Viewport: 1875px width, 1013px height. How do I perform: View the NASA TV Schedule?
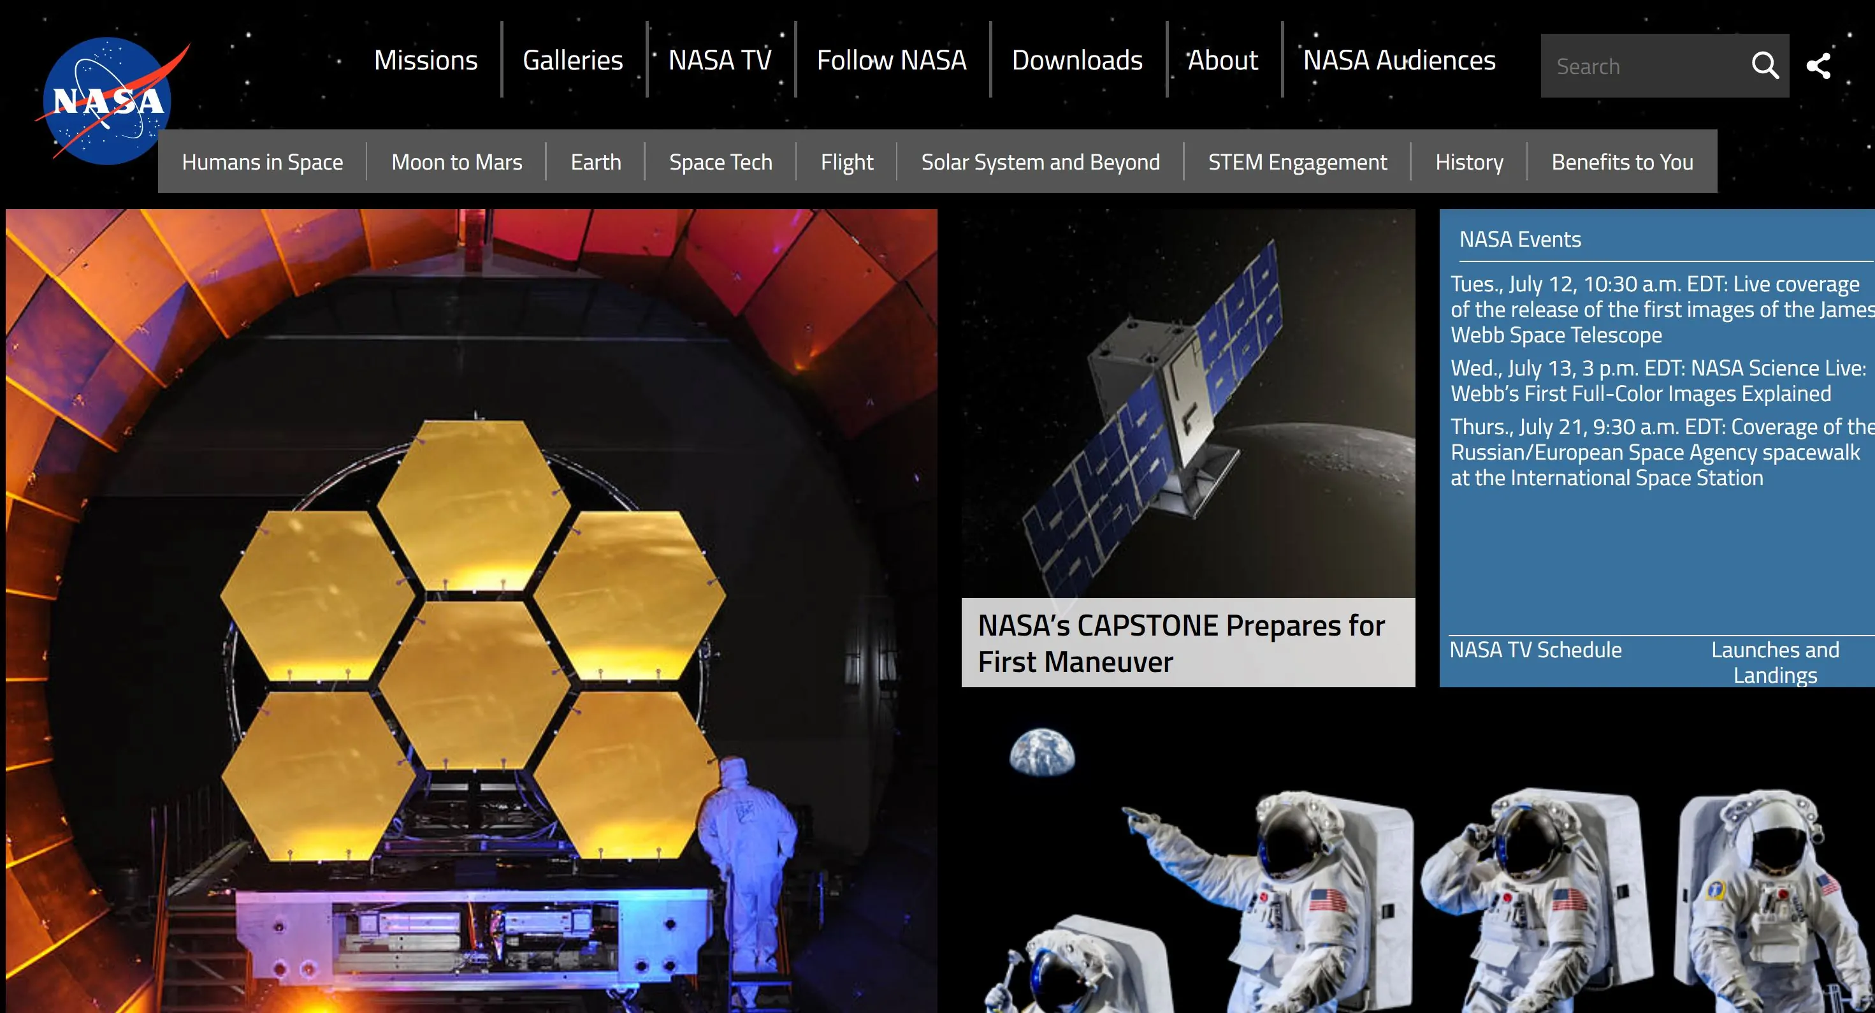pos(1536,650)
